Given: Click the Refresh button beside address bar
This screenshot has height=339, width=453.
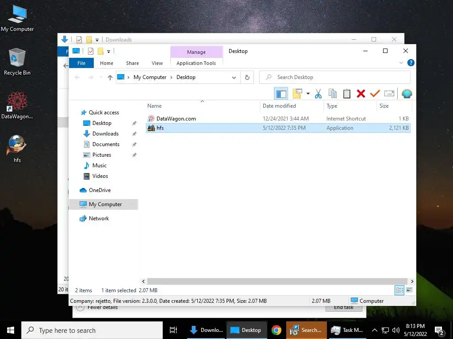Looking at the screenshot, I should coord(247,77).
